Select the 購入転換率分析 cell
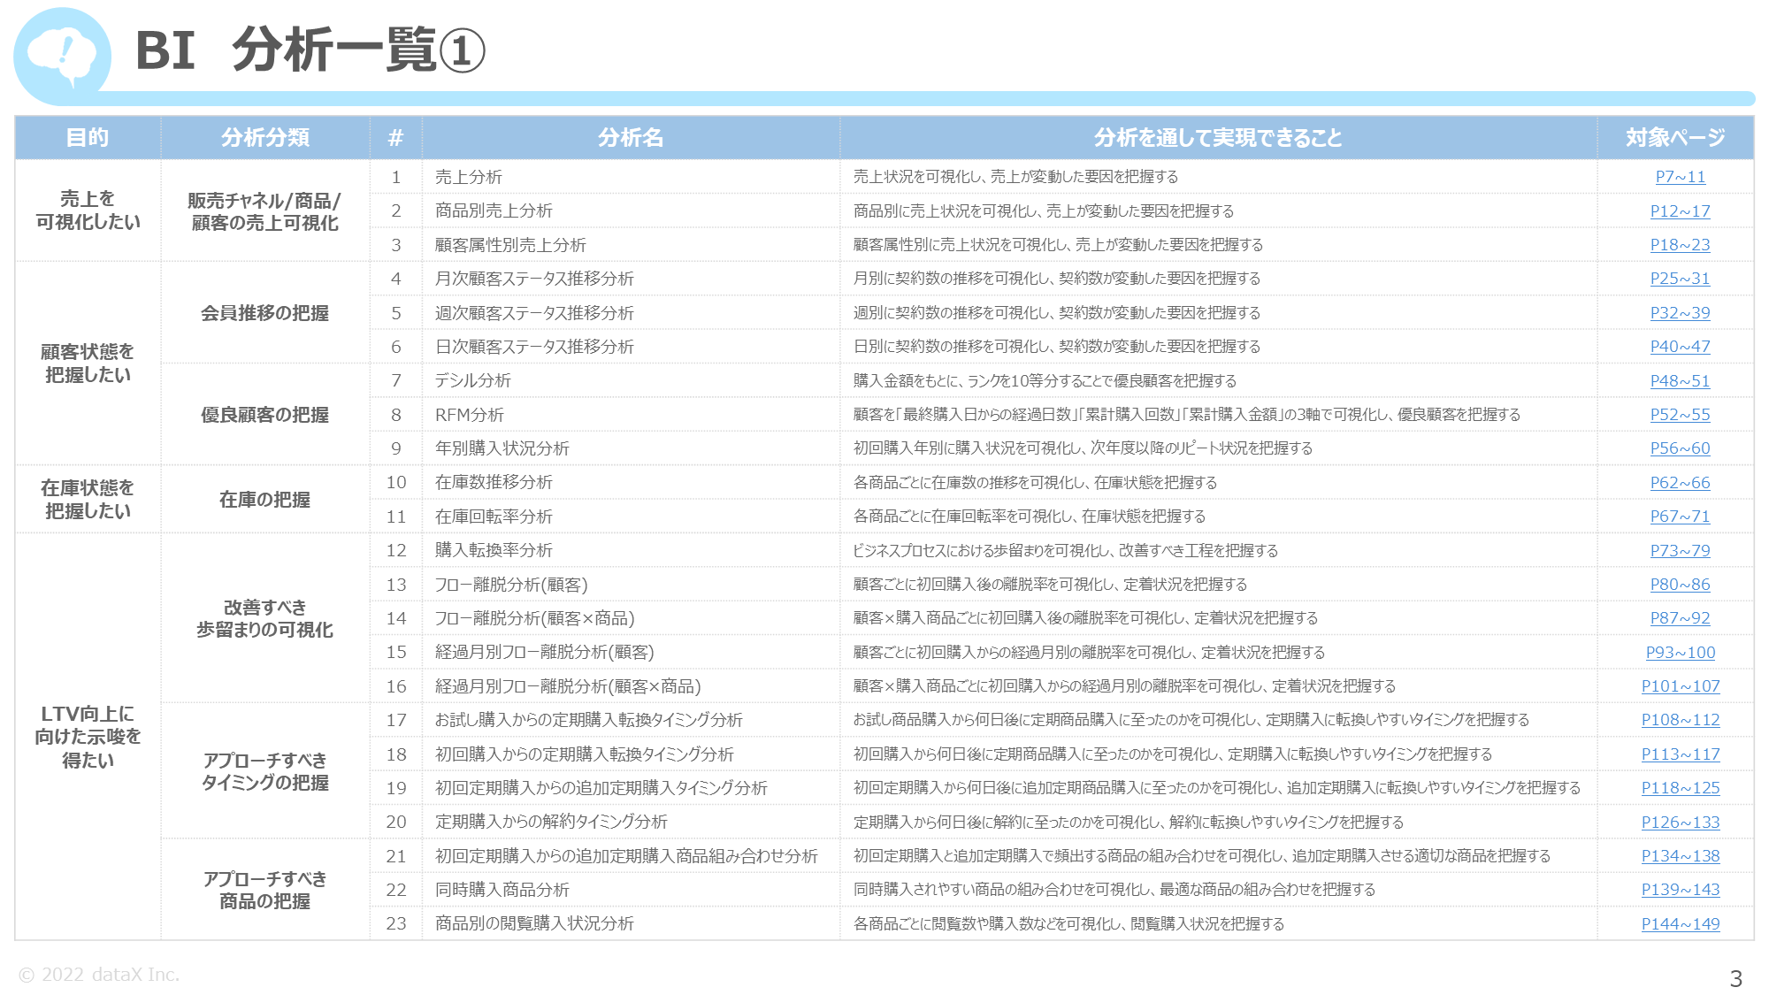The width and height of the screenshot is (1769, 995). [631, 551]
